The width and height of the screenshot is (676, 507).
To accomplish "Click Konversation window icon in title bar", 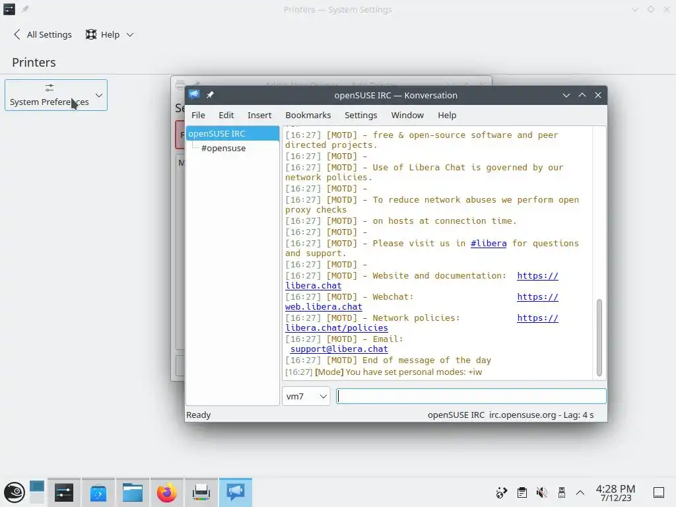I will (194, 95).
